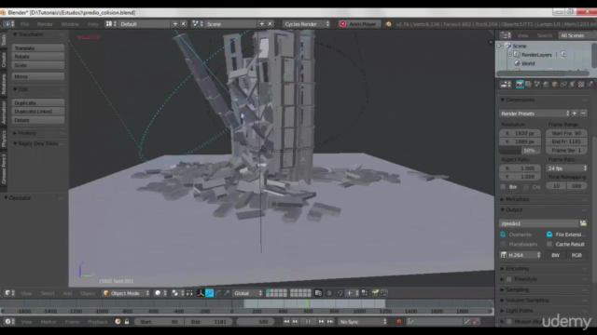Screen dimensions: 597x335
Task: Open the Object properties tab icon
Action: tap(555, 85)
